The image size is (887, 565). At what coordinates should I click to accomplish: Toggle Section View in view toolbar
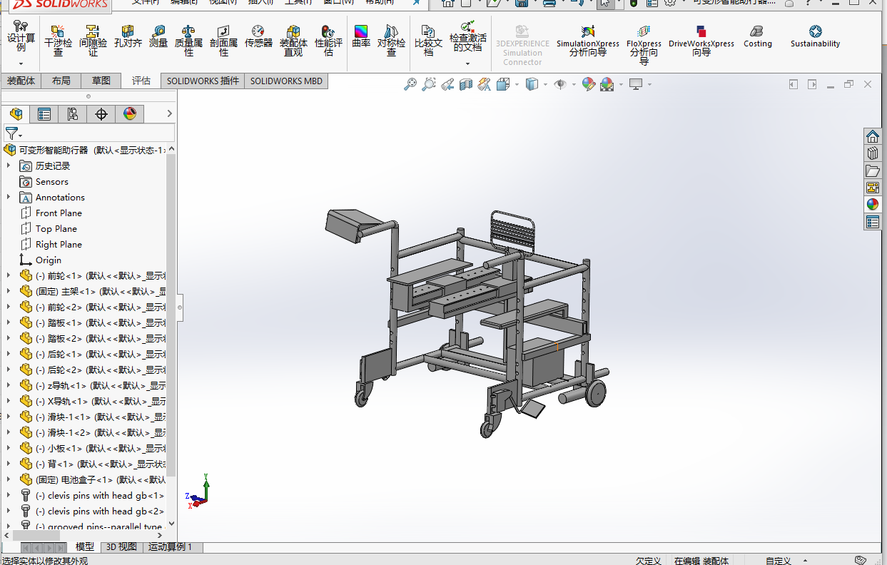click(466, 84)
